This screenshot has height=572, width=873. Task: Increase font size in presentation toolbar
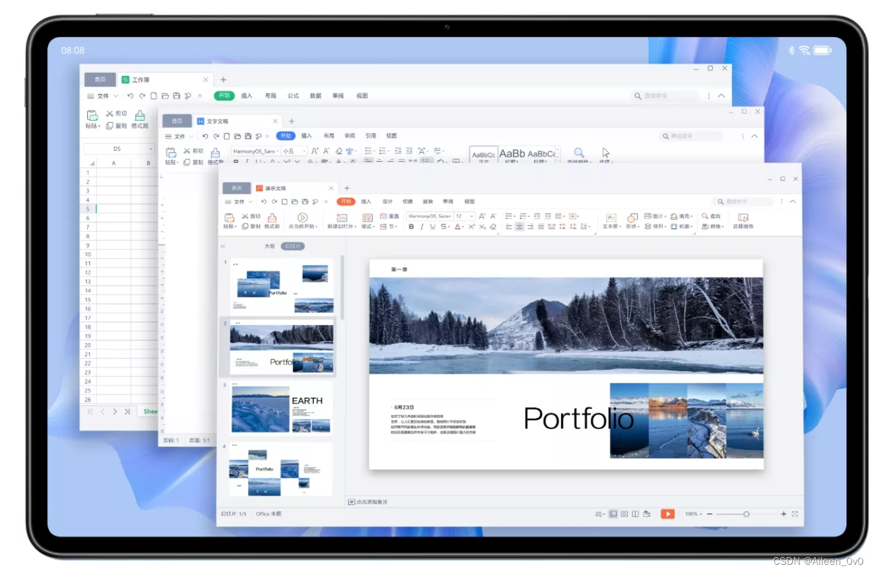pos(482,216)
